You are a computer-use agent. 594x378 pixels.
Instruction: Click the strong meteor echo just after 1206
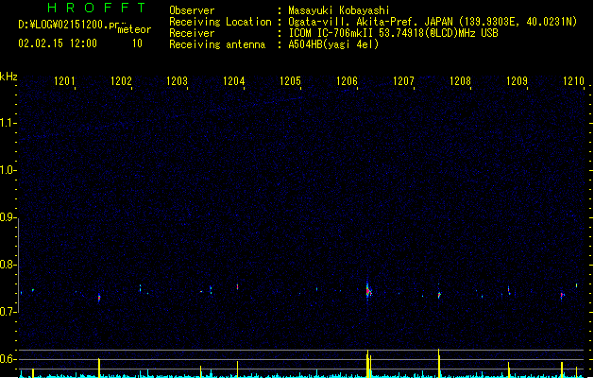pos(368,291)
